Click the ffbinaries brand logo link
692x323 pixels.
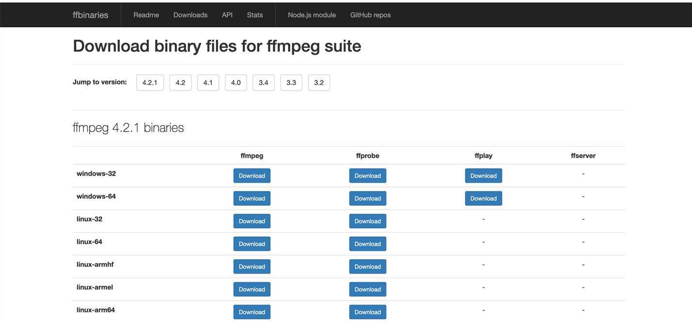[x=90, y=15]
